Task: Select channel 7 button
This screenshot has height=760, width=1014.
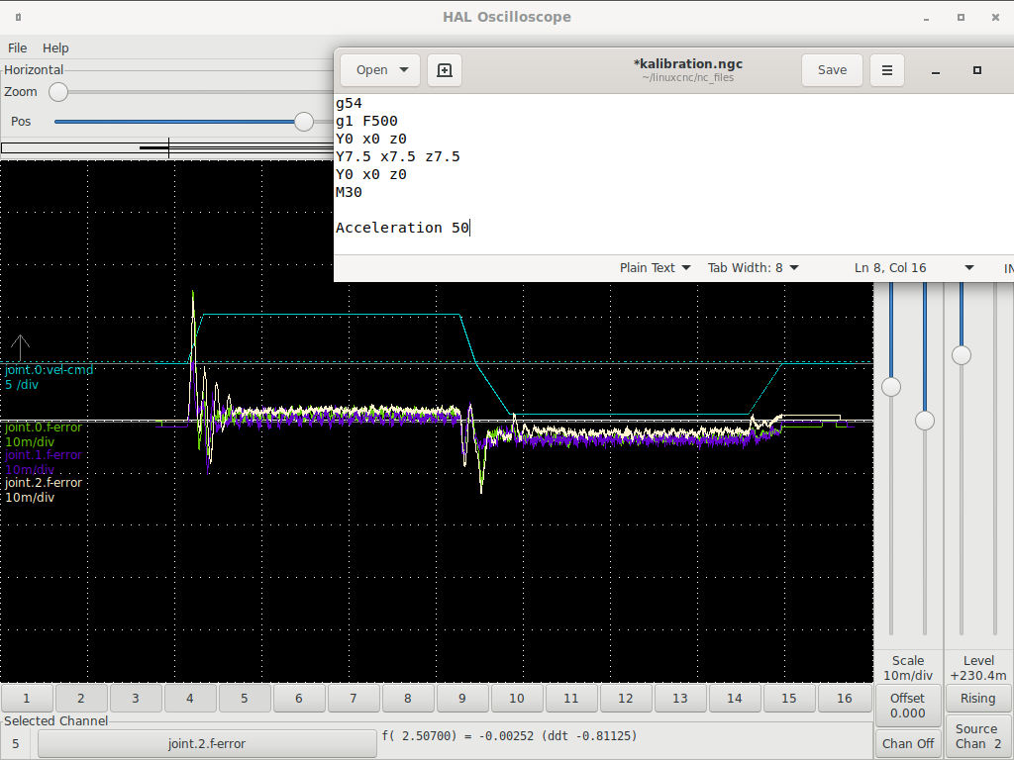Action: point(354,698)
